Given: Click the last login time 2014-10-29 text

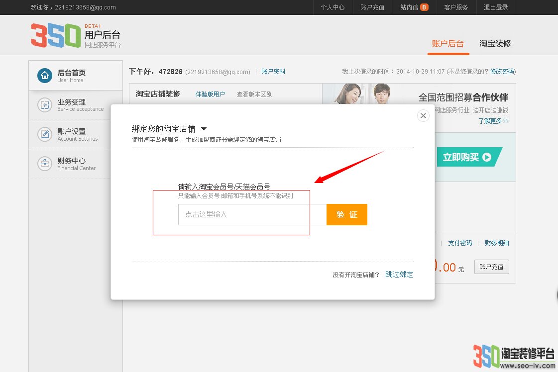Looking at the screenshot, I should click(x=420, y=72).
